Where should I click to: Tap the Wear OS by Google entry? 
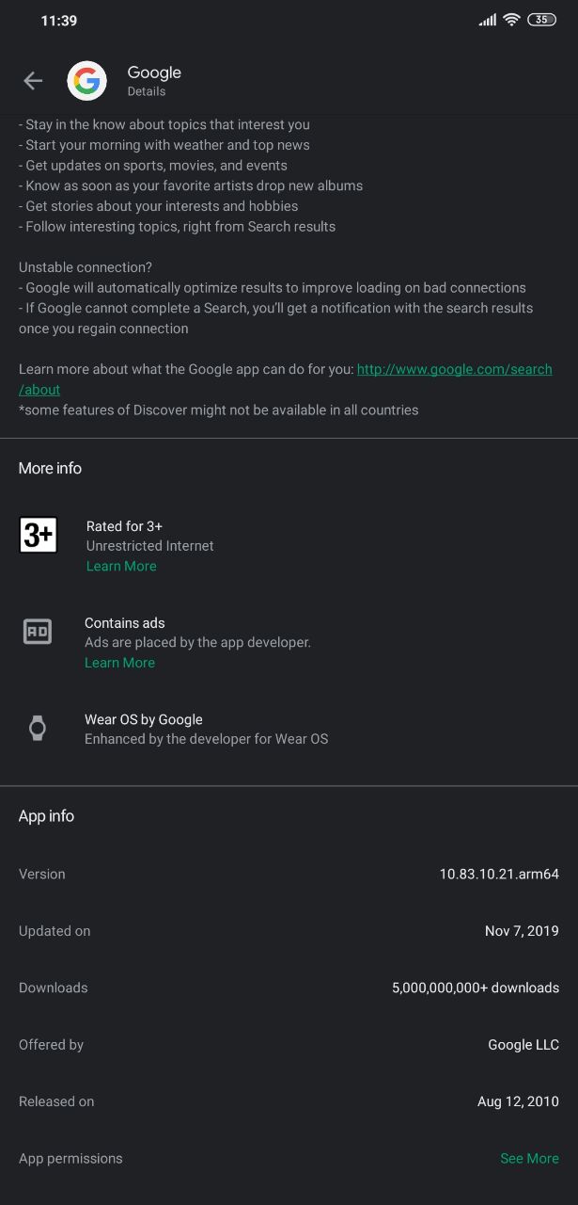pyautogui.click(x=289, y=729)
